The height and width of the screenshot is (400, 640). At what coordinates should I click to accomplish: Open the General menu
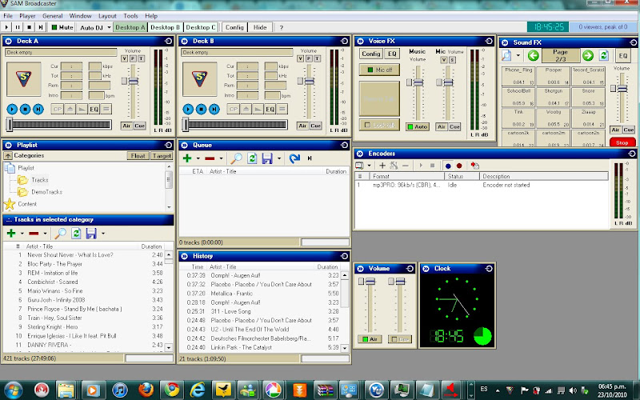tap(52, 16)
